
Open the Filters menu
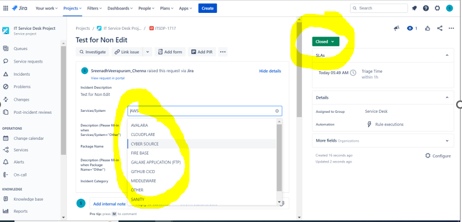(x=94, y=8)
